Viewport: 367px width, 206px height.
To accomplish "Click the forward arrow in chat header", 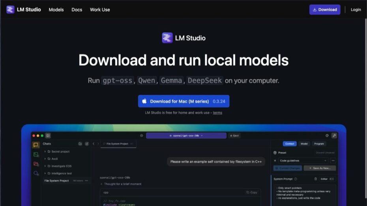I will pyautogui.click(x=98, y=144).
